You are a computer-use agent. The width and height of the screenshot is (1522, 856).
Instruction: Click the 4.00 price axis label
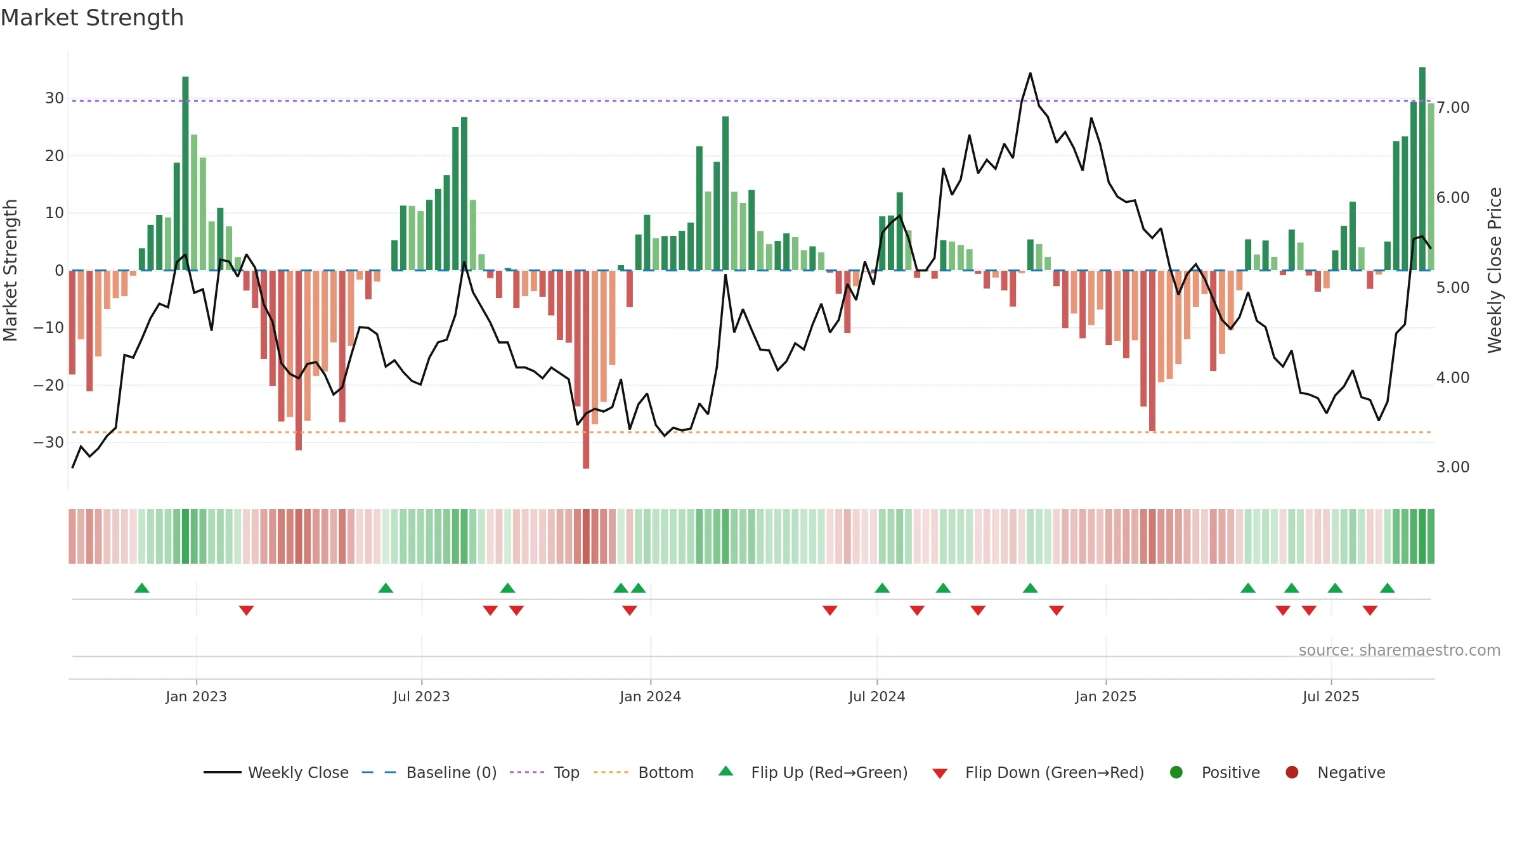pyautogui.click(x=1453, y=378)
